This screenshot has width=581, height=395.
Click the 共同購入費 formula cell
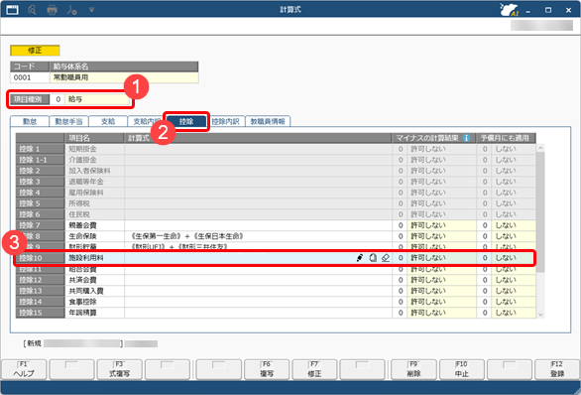pyautogui.click(x=258, y=291)
